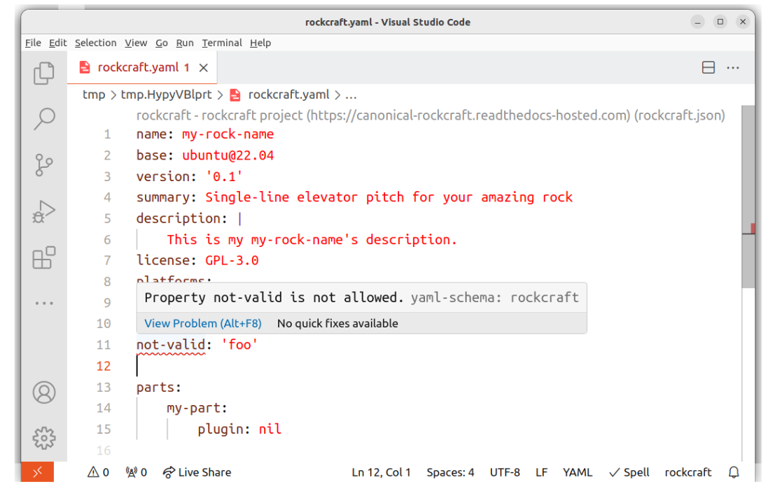Open the Explorer view in activity bar
The width and height of the screenshot is (773, 496).
pos(44,73)
